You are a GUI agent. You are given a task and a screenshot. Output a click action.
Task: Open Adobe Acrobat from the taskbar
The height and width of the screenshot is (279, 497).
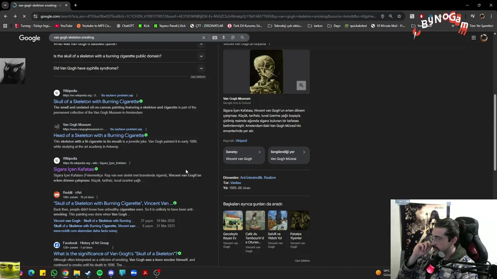pos(145,273)
